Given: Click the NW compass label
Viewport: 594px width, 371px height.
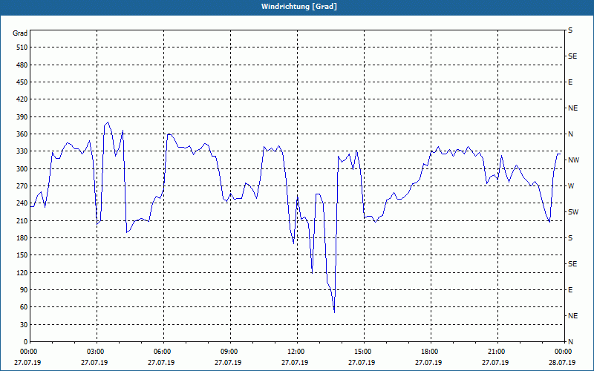Looking at the screenshot, I should (573, 160).
